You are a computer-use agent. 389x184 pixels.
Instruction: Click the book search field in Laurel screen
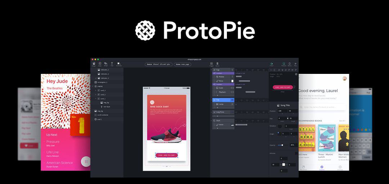pos(322,107)
